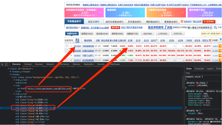
Task: Open the Application tab in DevTools
Action: point(89,64)
